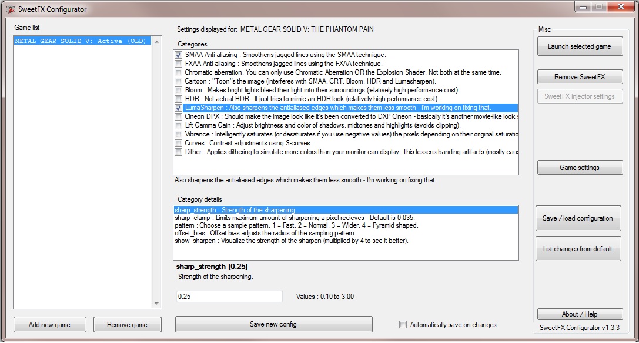Enable the HDR checkbox
The height and width of the screenshot is (343, 639).
click(x=179, y=99)
